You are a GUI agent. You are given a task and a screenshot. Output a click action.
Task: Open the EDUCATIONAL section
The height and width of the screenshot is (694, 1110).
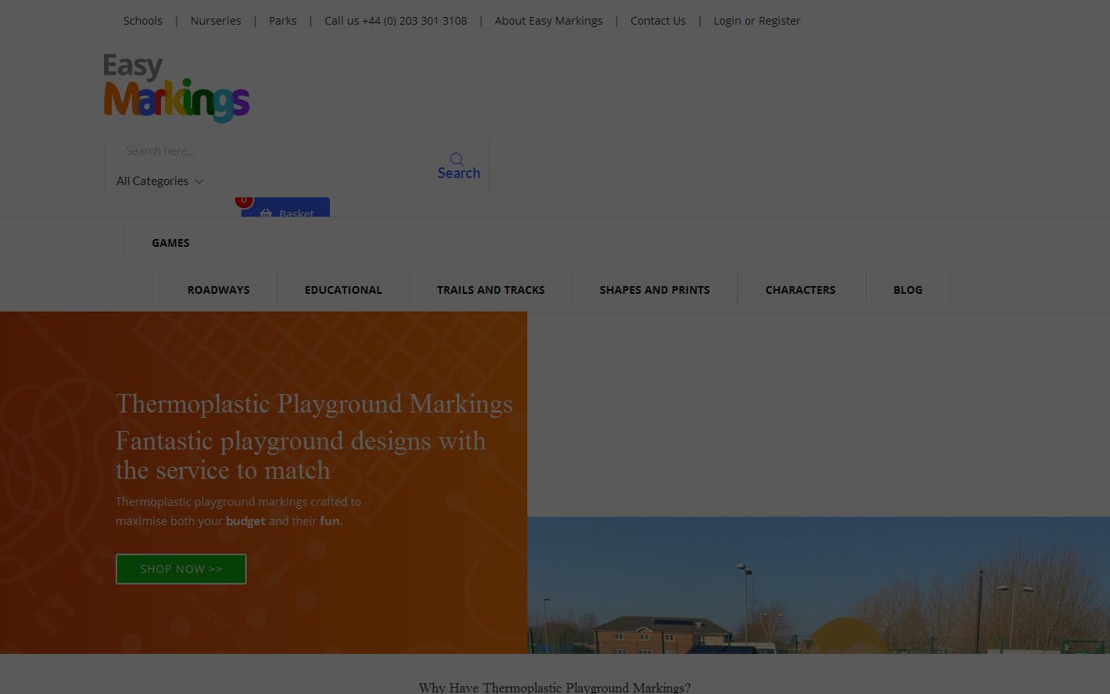[x=343, y=290]
